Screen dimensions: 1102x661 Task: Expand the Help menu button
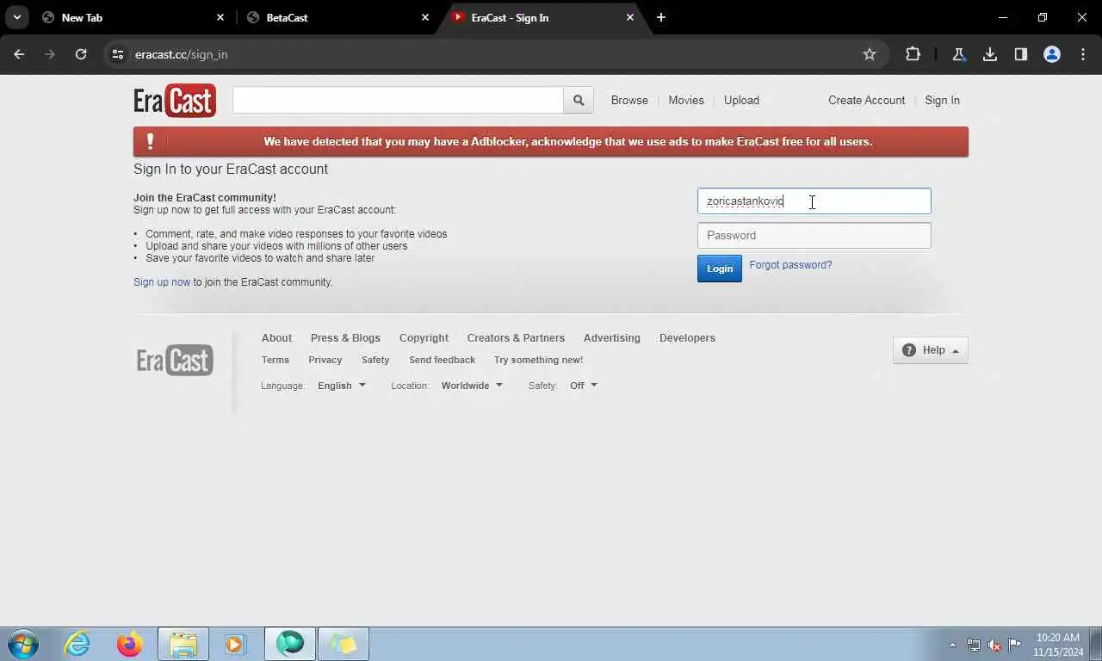(931, 350)
